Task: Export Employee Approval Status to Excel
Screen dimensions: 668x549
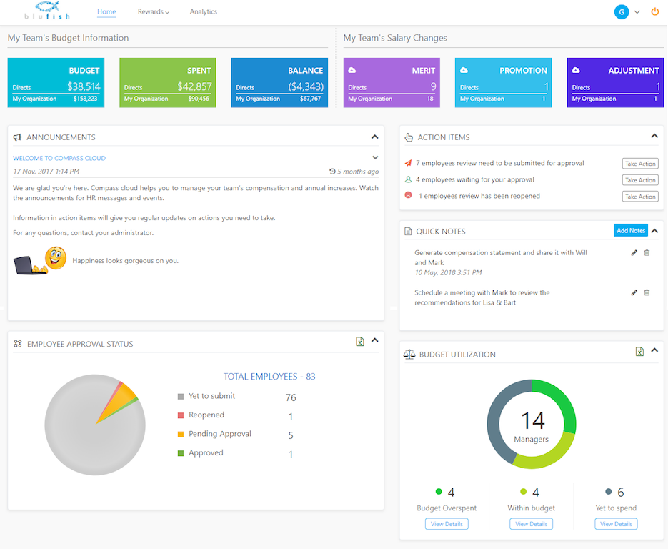Action: pos(360,342)
